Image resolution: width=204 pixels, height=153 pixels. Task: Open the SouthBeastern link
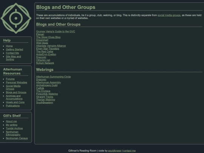click(x=45, y=102)
